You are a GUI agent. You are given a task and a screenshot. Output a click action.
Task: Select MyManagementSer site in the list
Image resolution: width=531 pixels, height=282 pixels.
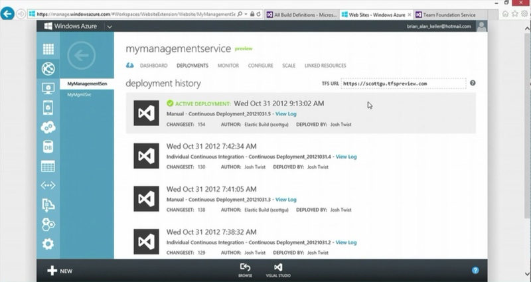pyautogui.click(x=87, y=84)
